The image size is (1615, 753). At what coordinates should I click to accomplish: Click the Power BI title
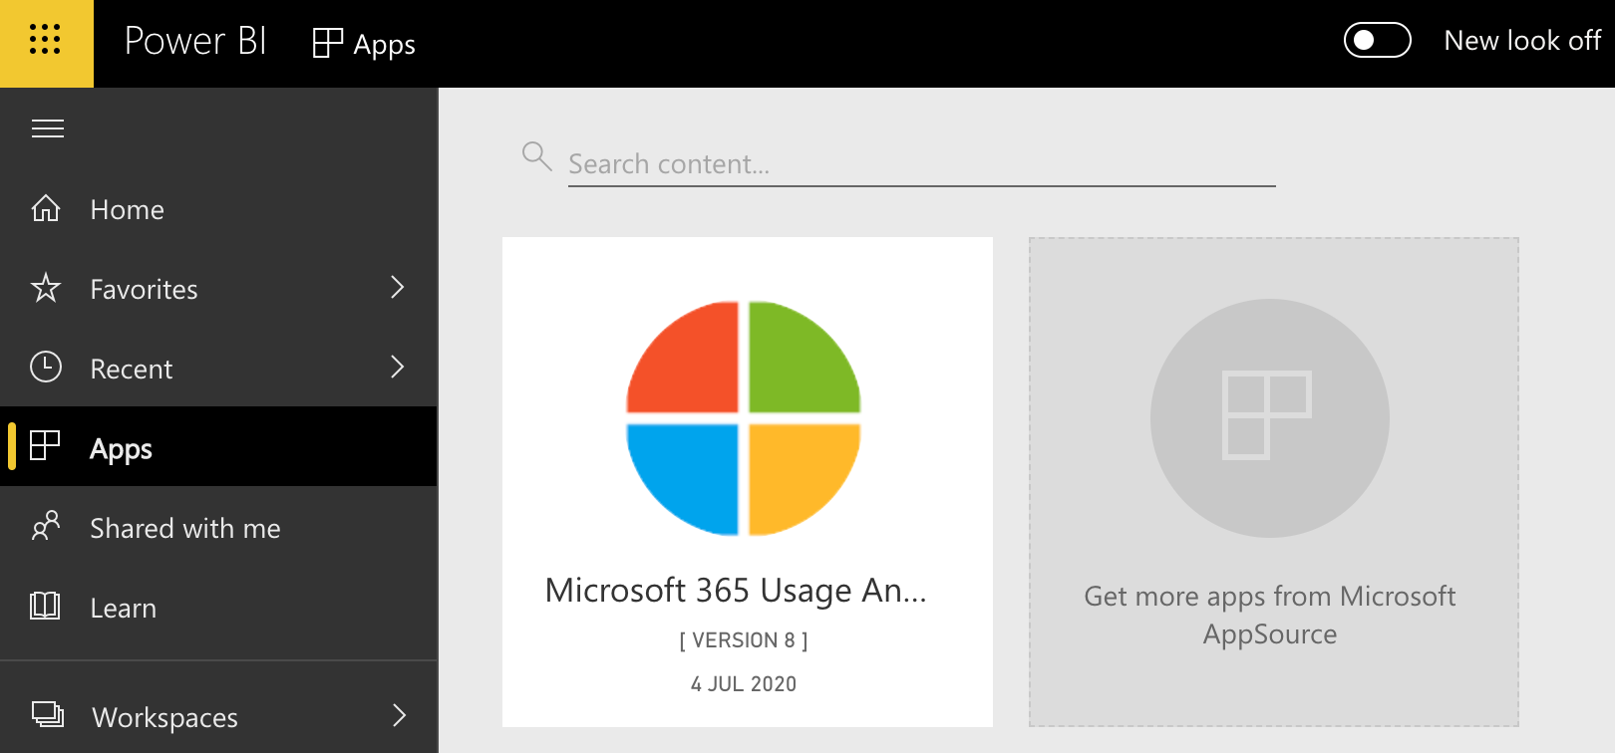(x=195, y=41)
